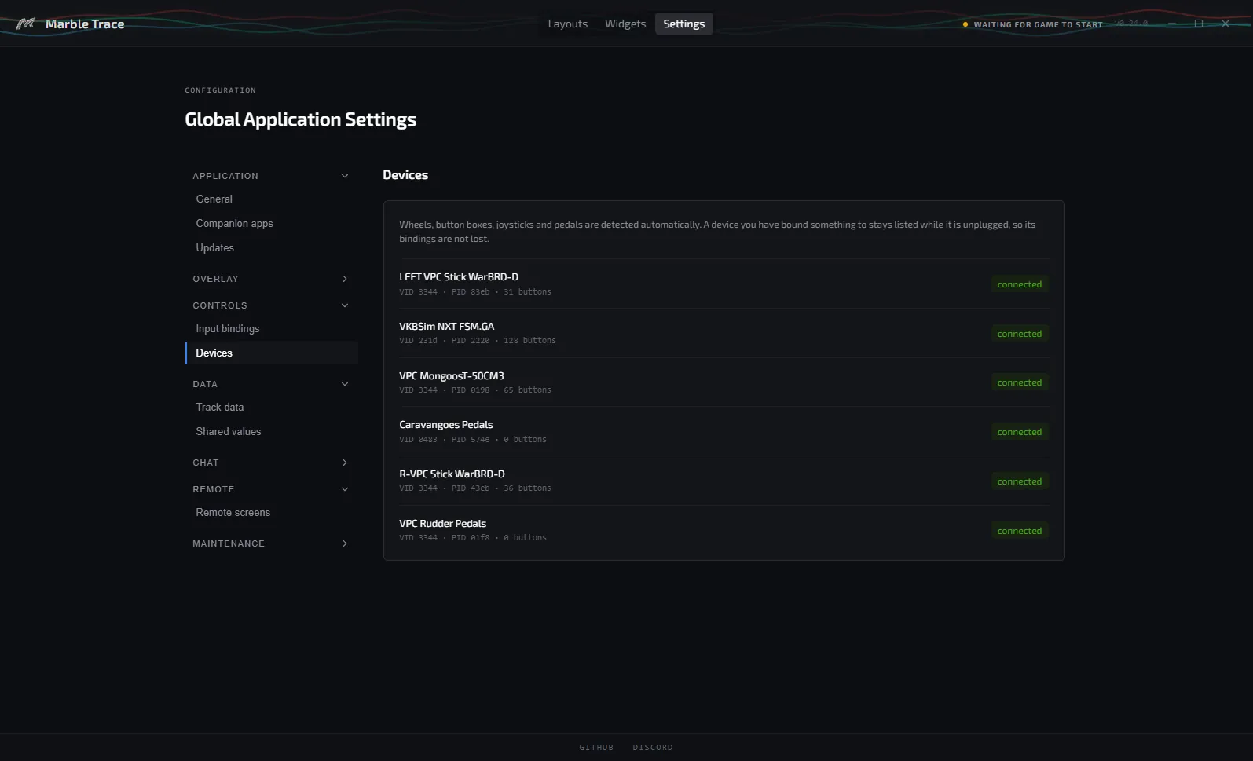Click the Caravangoes Pedals device name
This screenshot has height=761, width=1253.
(446, 425)
